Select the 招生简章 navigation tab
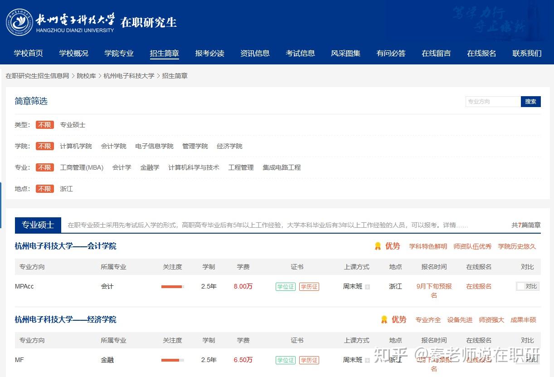The height and width of the screenshot is (377, 554). pos(165,53)
